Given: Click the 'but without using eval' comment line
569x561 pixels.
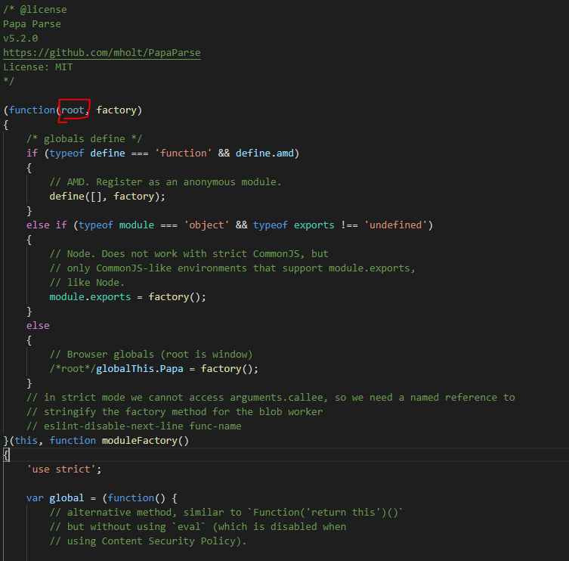Looking at the screenshot, I should click(197, 527).
